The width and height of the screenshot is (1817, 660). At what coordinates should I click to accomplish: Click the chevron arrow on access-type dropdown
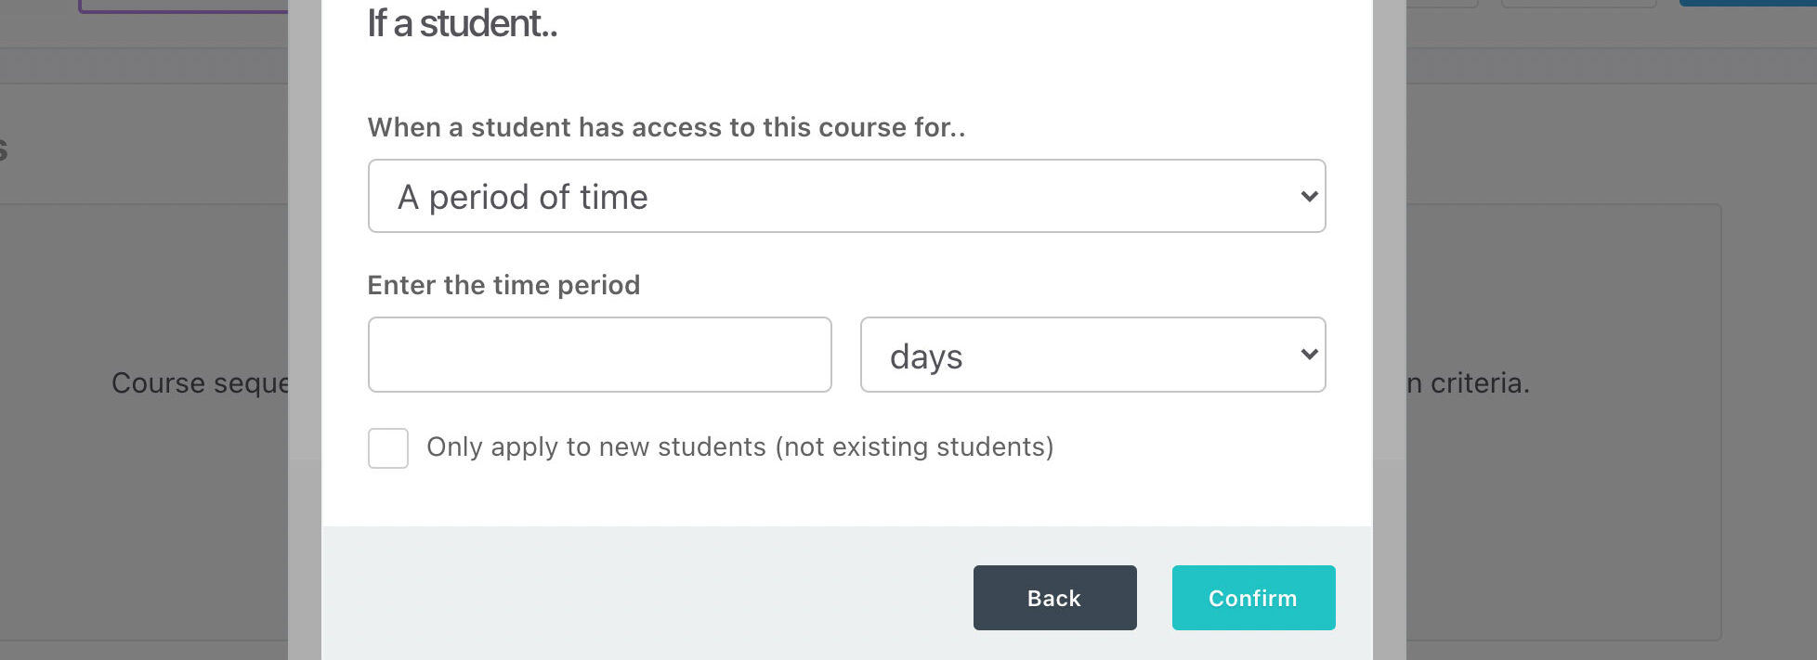pos(1309,196)
